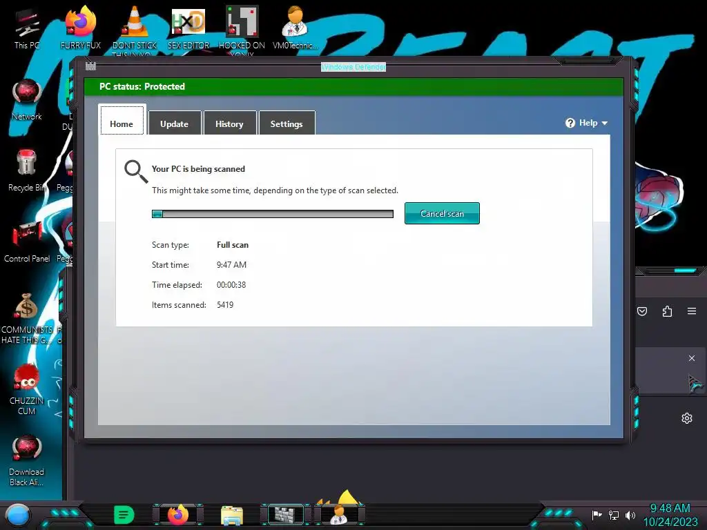This screenshot has height=530, width=707.
Task: Open Action Center flag tray icon
Action: click(597, 515)
